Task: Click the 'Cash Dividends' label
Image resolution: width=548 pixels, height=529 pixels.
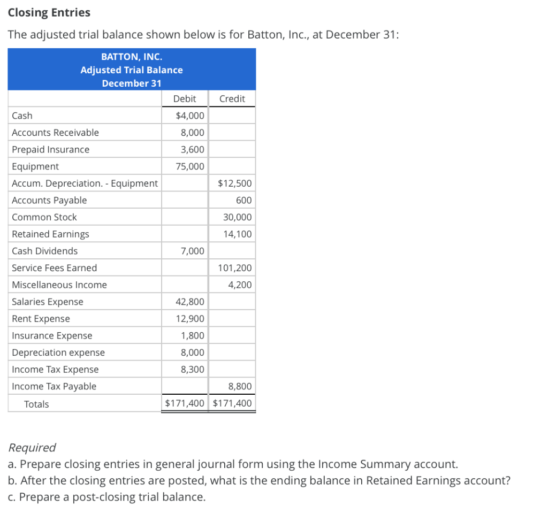Action: tap(45, 251)
